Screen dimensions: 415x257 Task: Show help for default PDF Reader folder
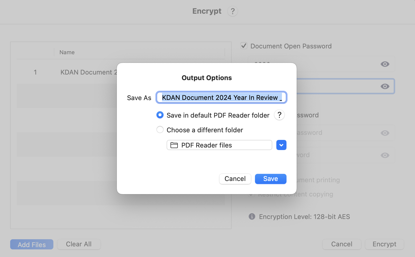click(279, 115)
